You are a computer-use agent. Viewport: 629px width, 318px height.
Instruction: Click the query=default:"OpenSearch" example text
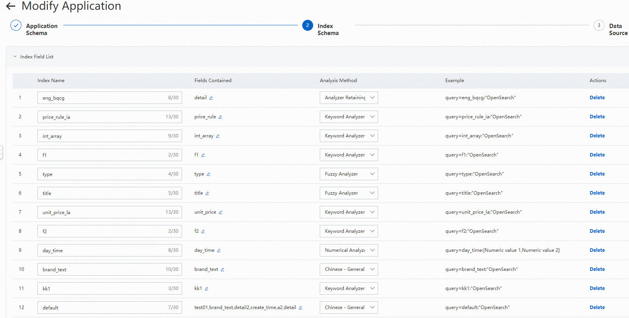(x=477, y=307)
